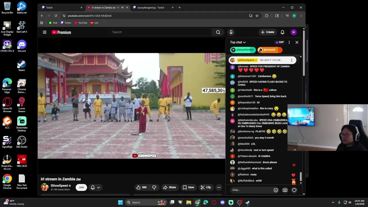Open Discord from the taskbar

[x=223, y=202]
